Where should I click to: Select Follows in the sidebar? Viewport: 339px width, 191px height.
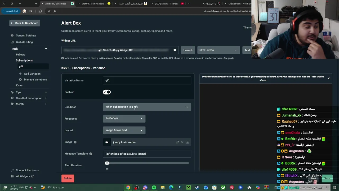coord(20,55)
